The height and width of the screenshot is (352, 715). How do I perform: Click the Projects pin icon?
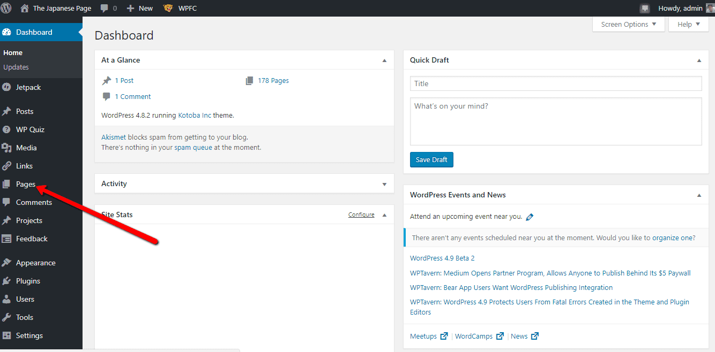pyautogui.click(x=6, y=220)
